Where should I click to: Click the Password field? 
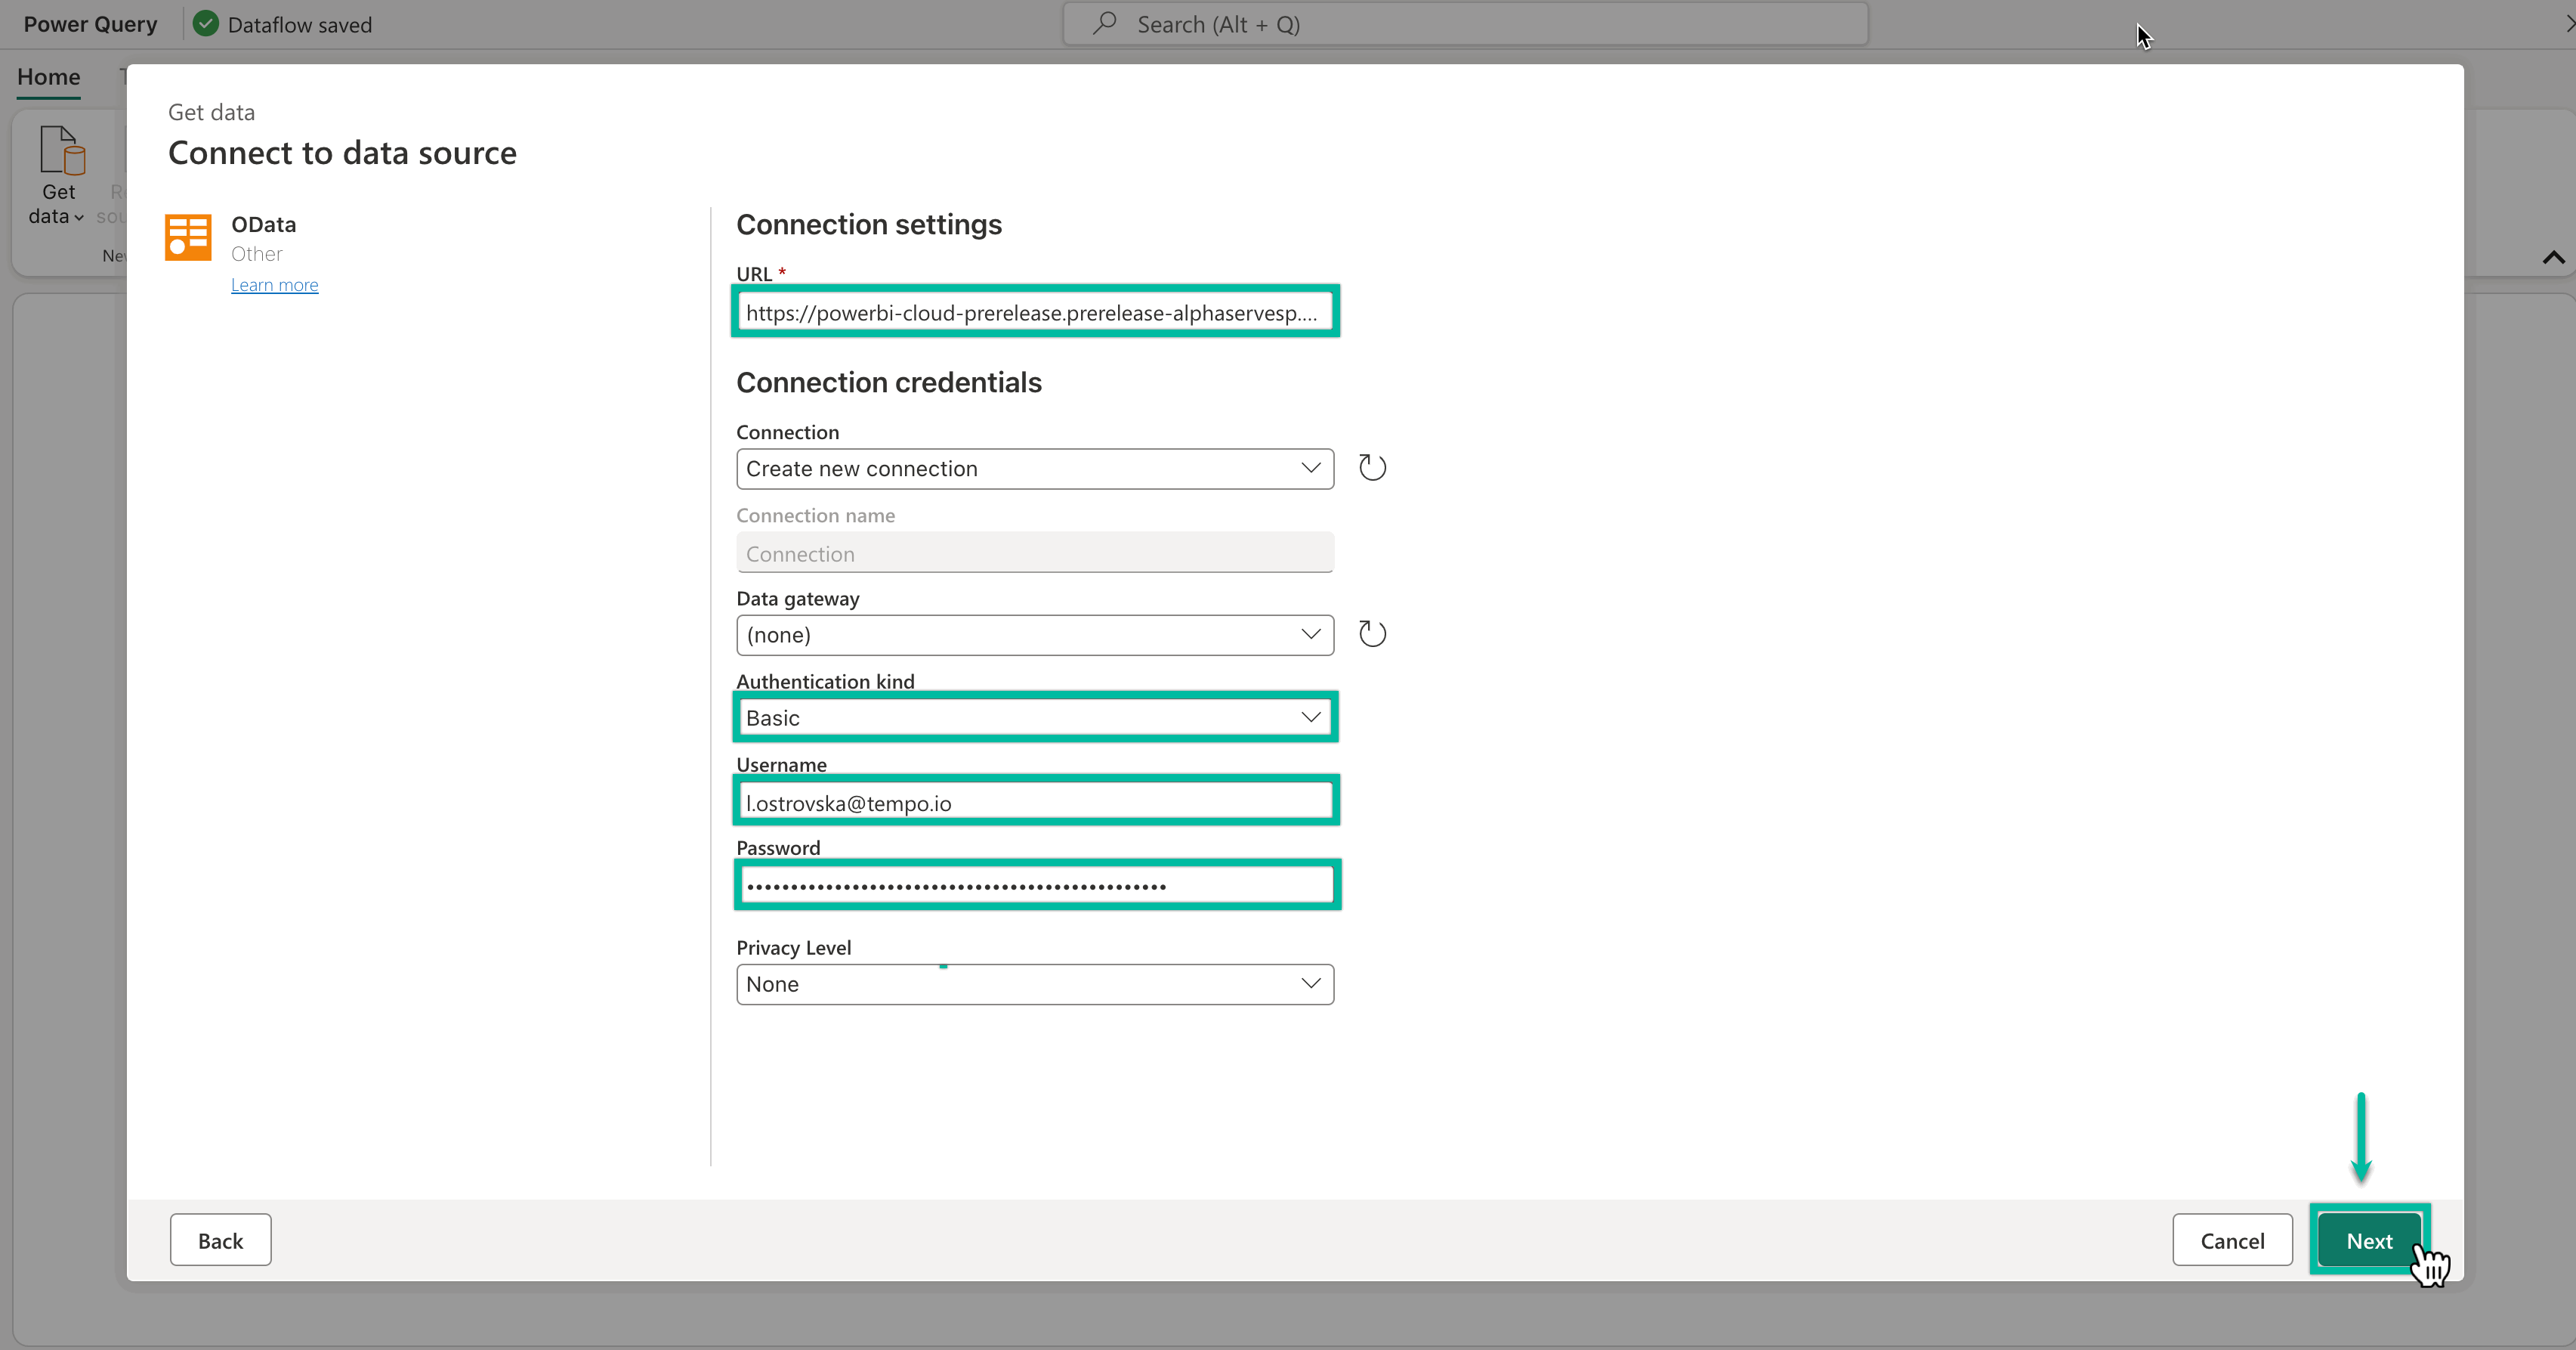click(1035, 884)
